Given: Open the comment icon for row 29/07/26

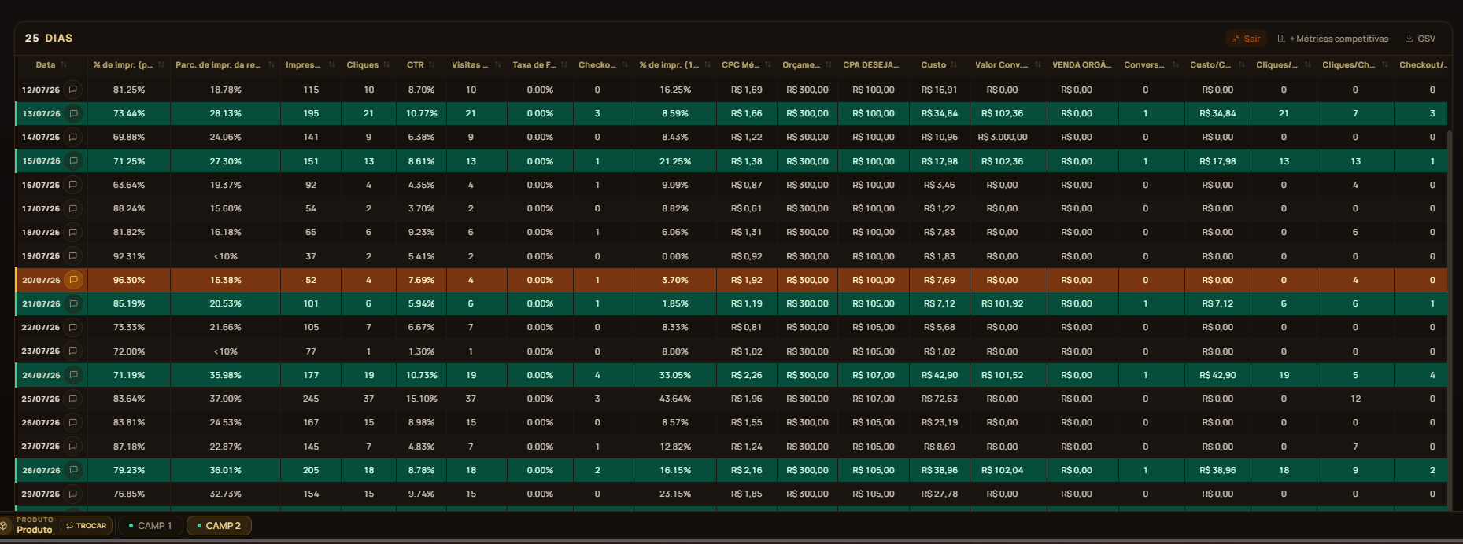Looking at the screenshot, I should (73, 494).
